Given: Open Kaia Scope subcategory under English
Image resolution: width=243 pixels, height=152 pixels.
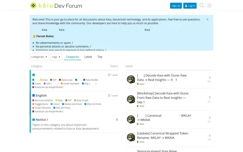Looking at the screenshot, I should click(x=81, y=101).
